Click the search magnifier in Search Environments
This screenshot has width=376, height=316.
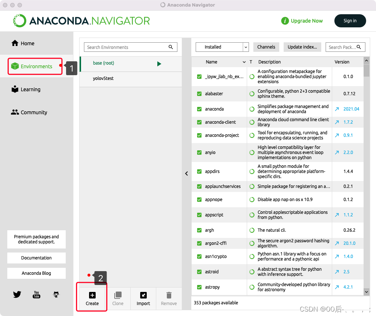point(171,47)
